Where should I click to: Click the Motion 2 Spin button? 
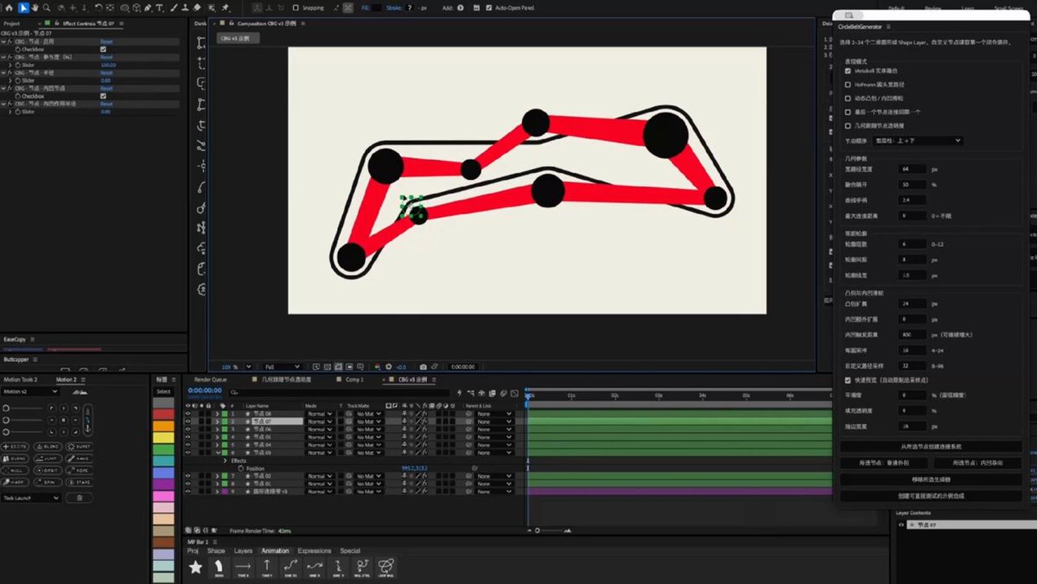click(48, 482)
